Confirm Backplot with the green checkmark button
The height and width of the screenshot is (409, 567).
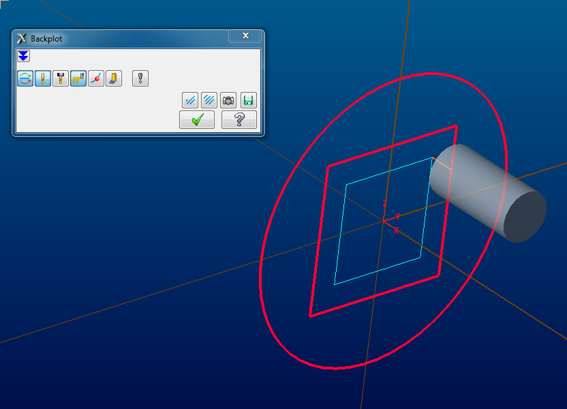(x=197, y=120)
